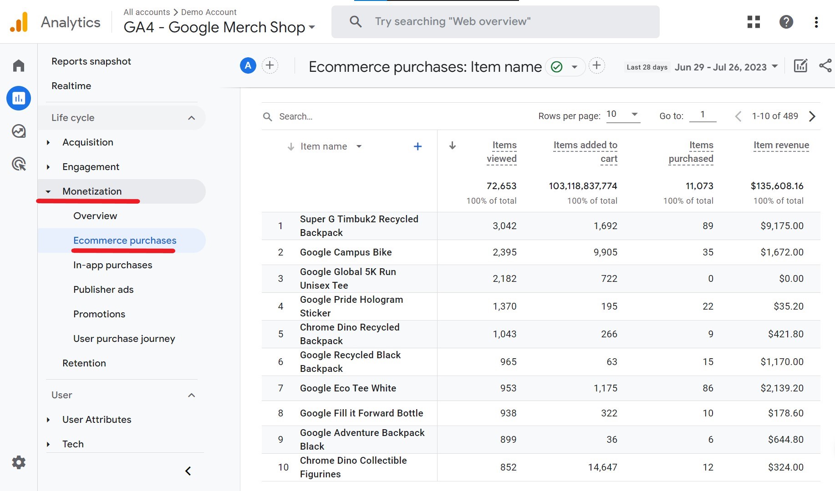Click the Items viewed column header
Screen dimensions: 835x491
point(501,152)
